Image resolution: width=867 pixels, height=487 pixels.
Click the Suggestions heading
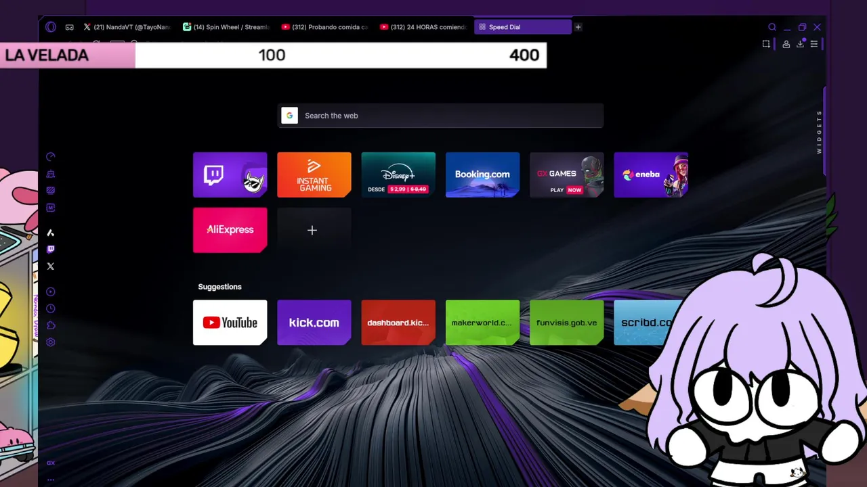pos(219,287)
